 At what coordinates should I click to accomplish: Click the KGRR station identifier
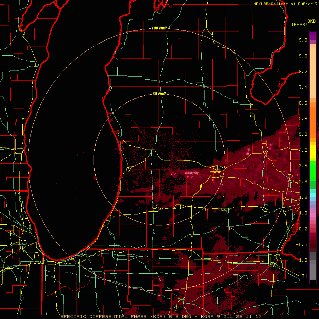pos(207,317)
